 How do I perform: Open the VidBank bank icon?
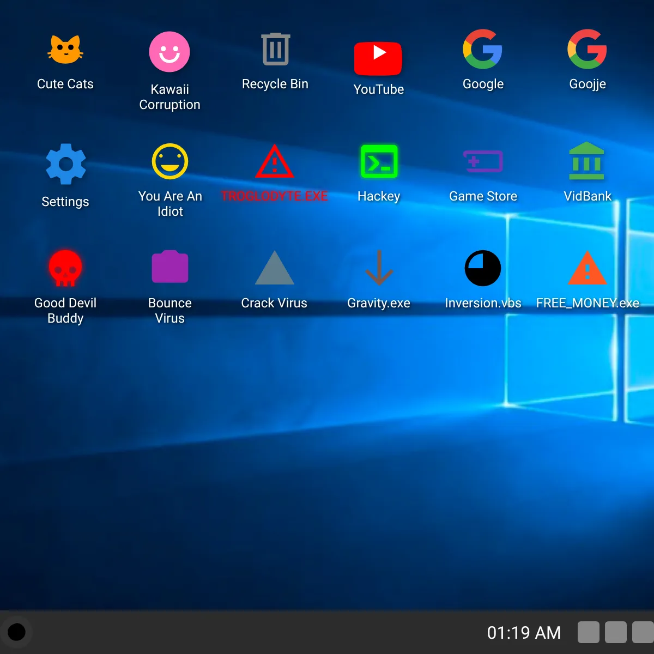586,161
